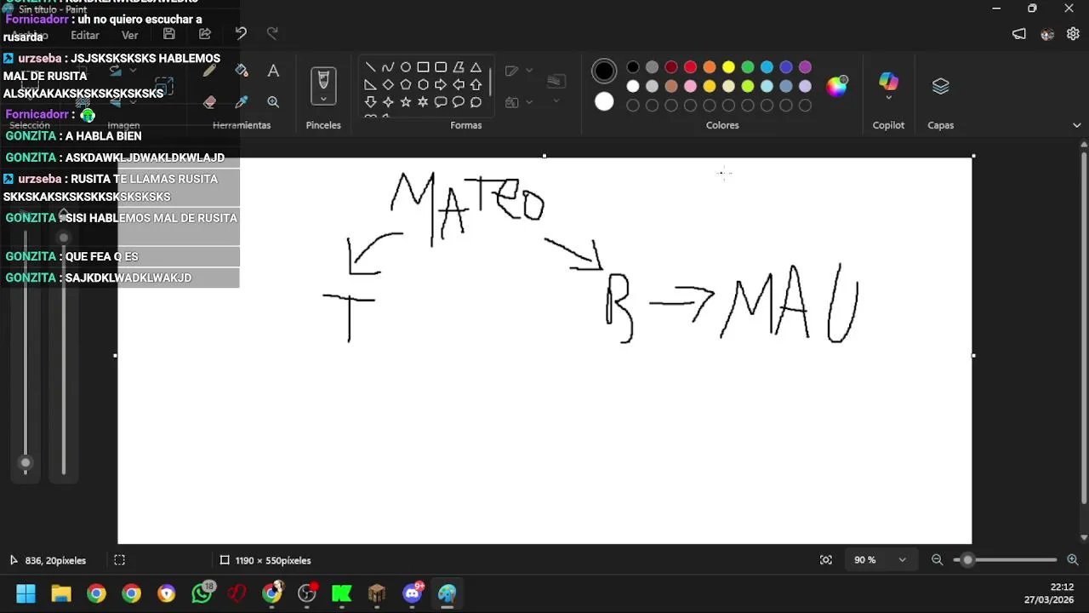1089x613 pixels.
Task: Pick the orange color swatch
Action: [710, 67]
